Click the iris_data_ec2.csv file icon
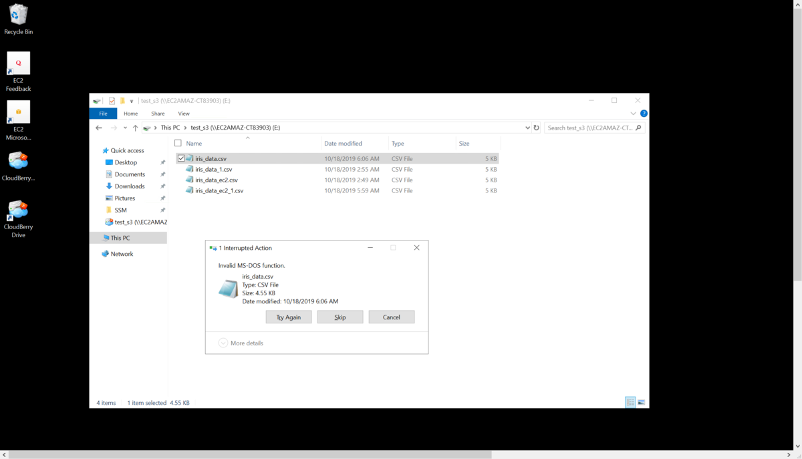This screenshot has height=459, width=802. point(190,180)
